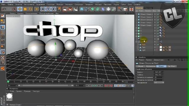Render the active view with first clapperboard icon
Screen dimensions: 189x106
point(65,9)
